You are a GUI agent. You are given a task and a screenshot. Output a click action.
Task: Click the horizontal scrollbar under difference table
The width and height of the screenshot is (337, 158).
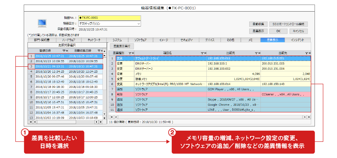pos(210,117)
